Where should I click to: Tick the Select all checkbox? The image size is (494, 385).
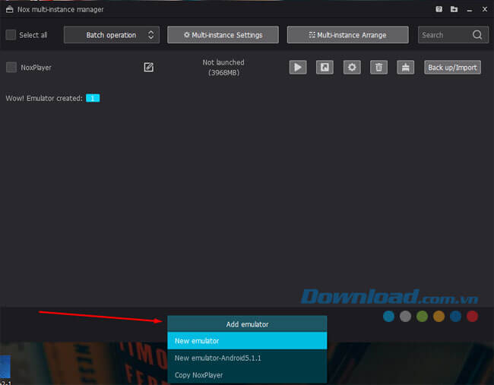tap(11, 35)
